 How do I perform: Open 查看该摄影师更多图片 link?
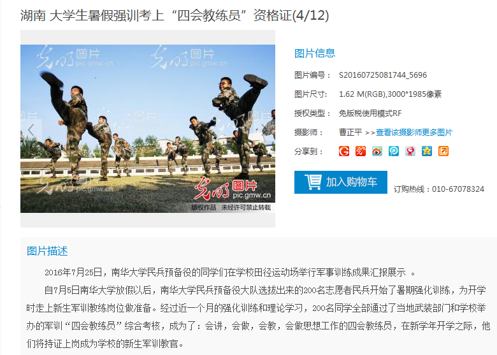tap(414, 132)
